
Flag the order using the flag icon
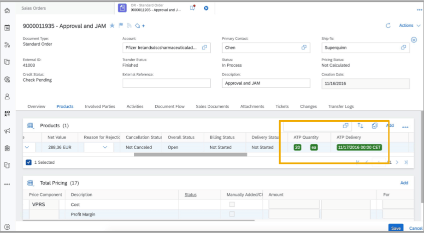[x=121, y=25]
